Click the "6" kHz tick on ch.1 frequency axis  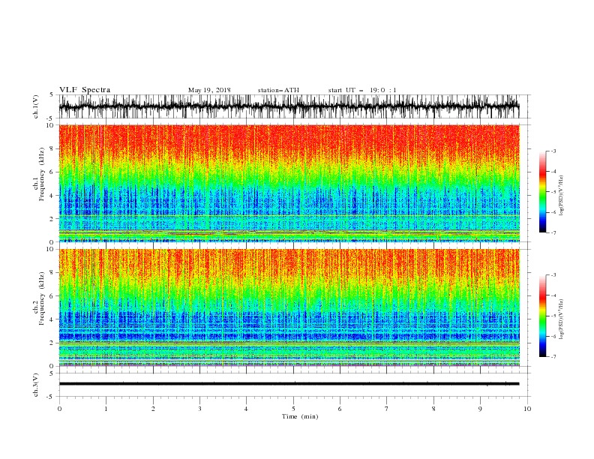(x=52, y=172)
